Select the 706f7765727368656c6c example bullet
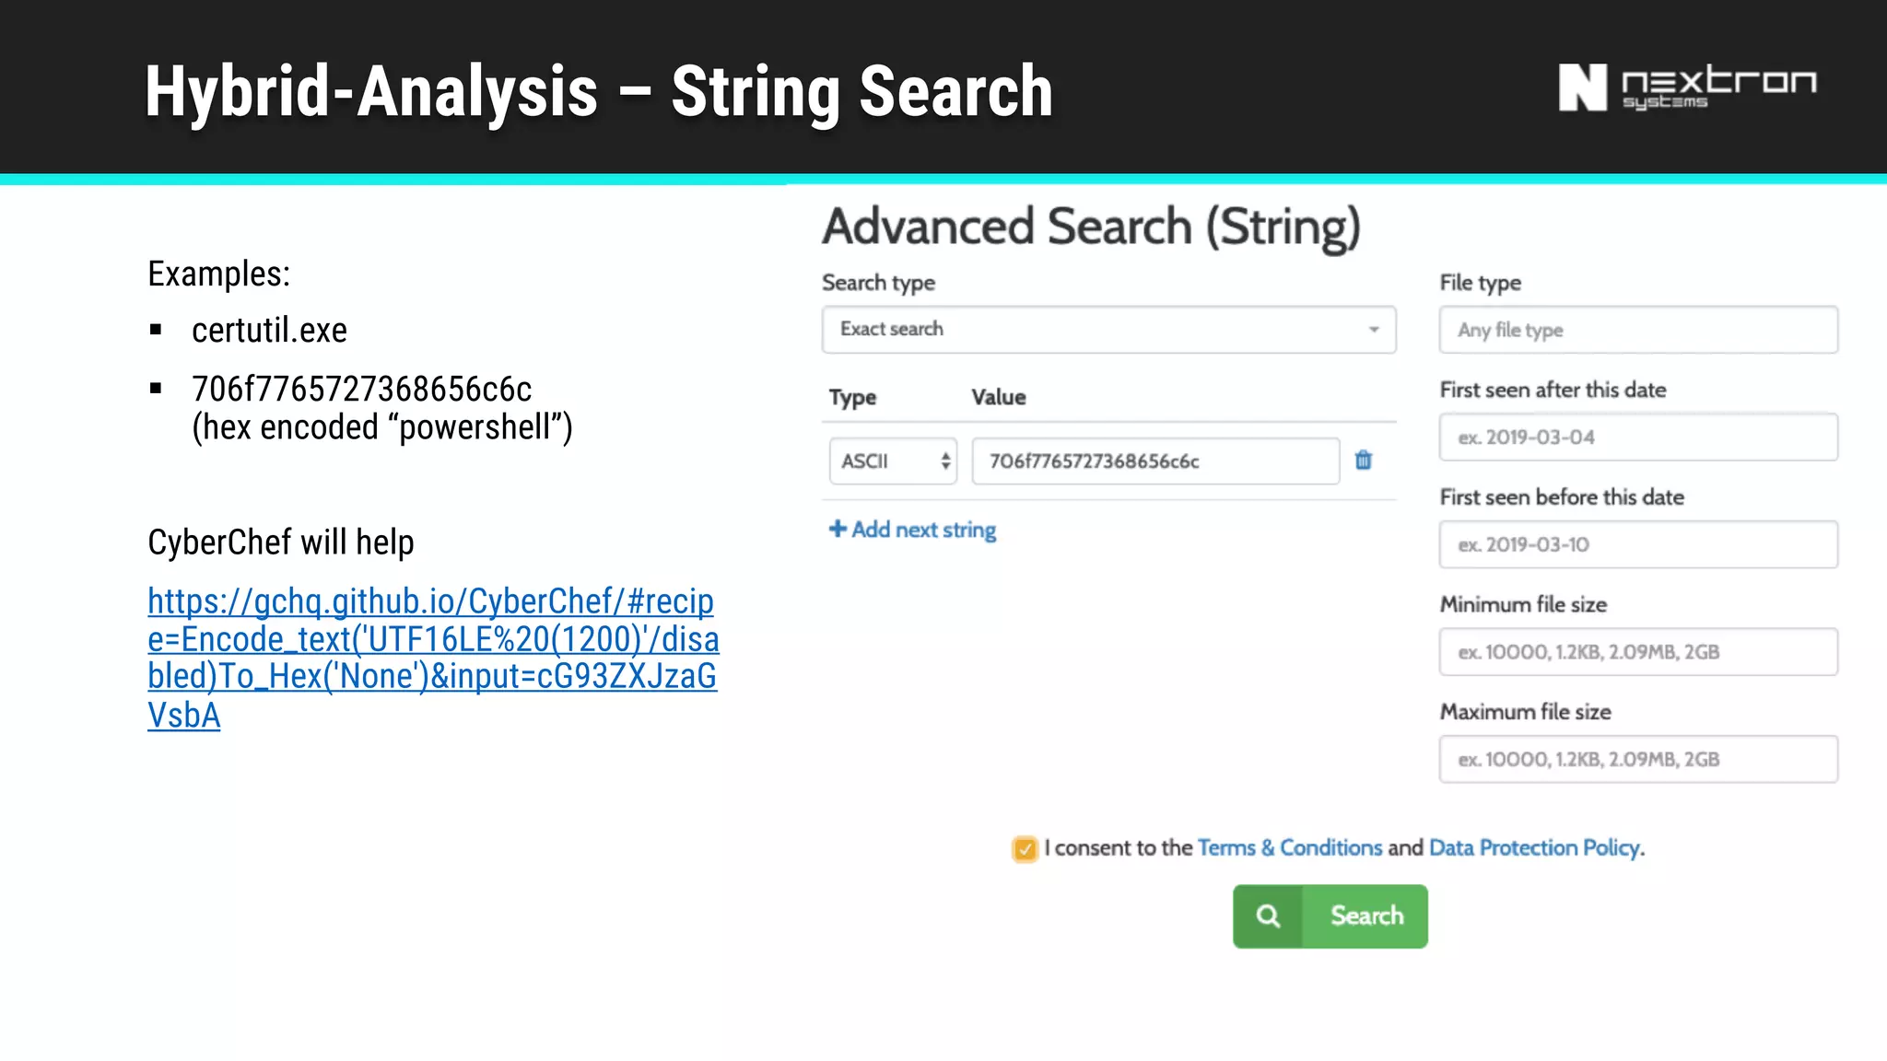This screenshot has width=1887, height=1061. [x=361, y=390]
